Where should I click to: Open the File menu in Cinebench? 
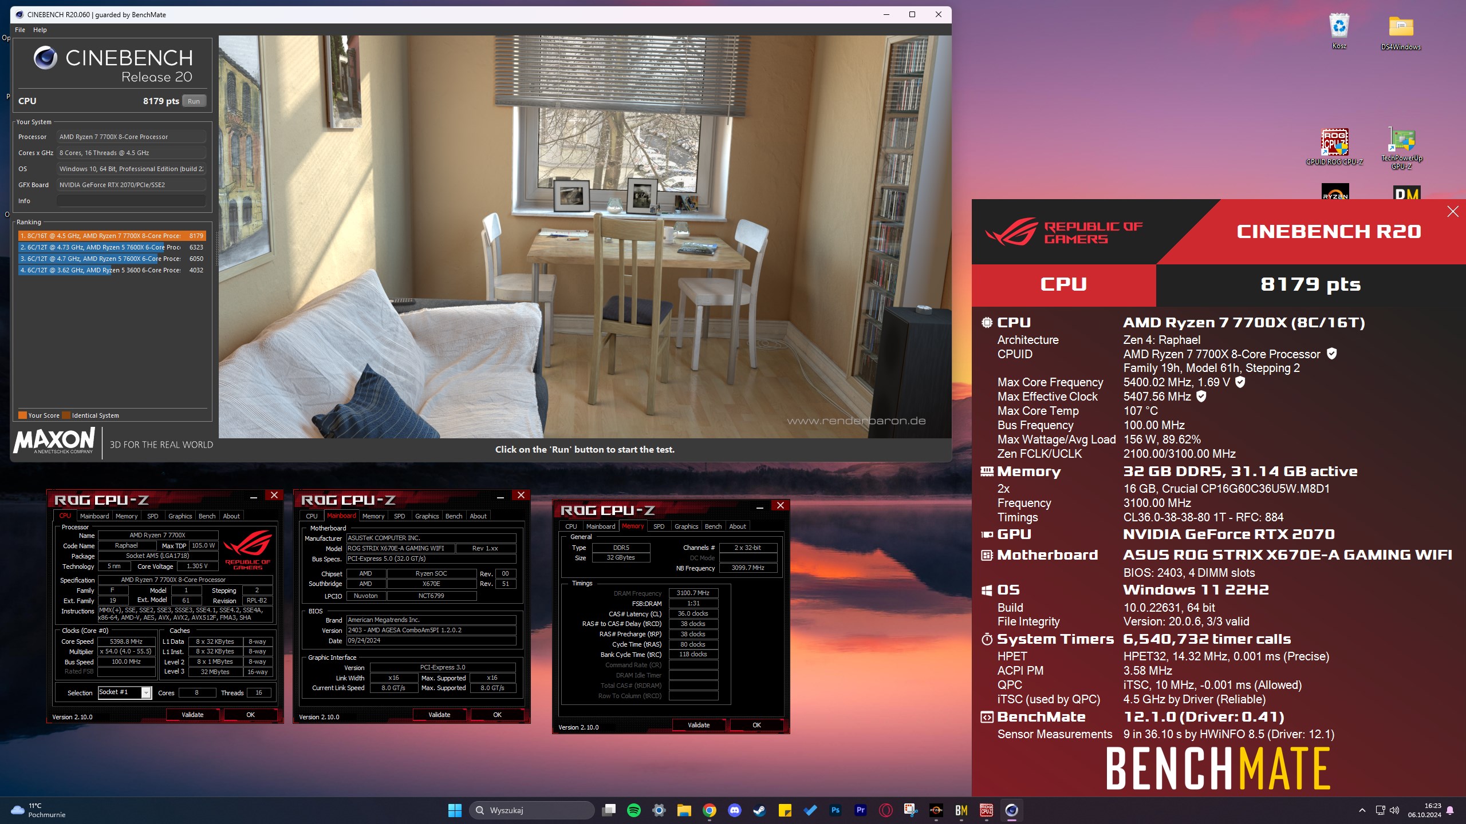tap(20, 30)
